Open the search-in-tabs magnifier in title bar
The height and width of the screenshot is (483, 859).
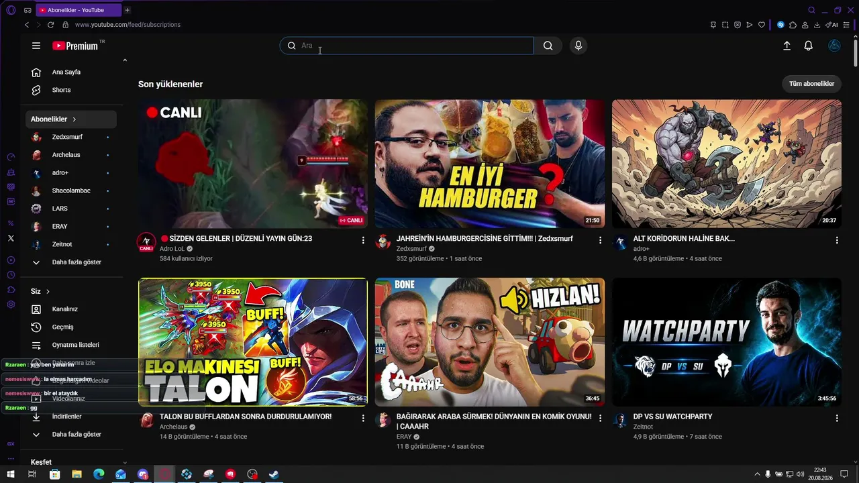811,10
